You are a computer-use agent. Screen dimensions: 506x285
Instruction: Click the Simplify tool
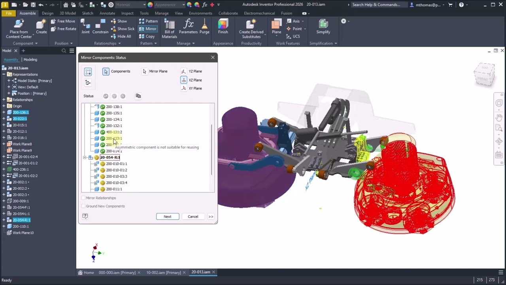click(323, 27)
